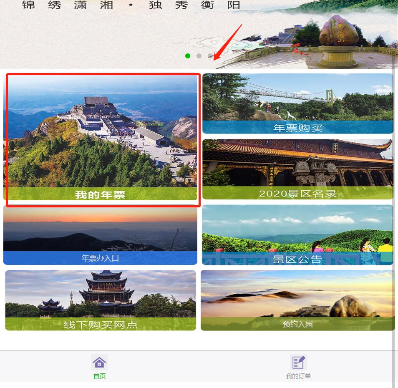Open the 景区公告 tile

click(297, 235)
